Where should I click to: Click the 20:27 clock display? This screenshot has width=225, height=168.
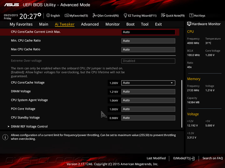click(x=28, y=16)
